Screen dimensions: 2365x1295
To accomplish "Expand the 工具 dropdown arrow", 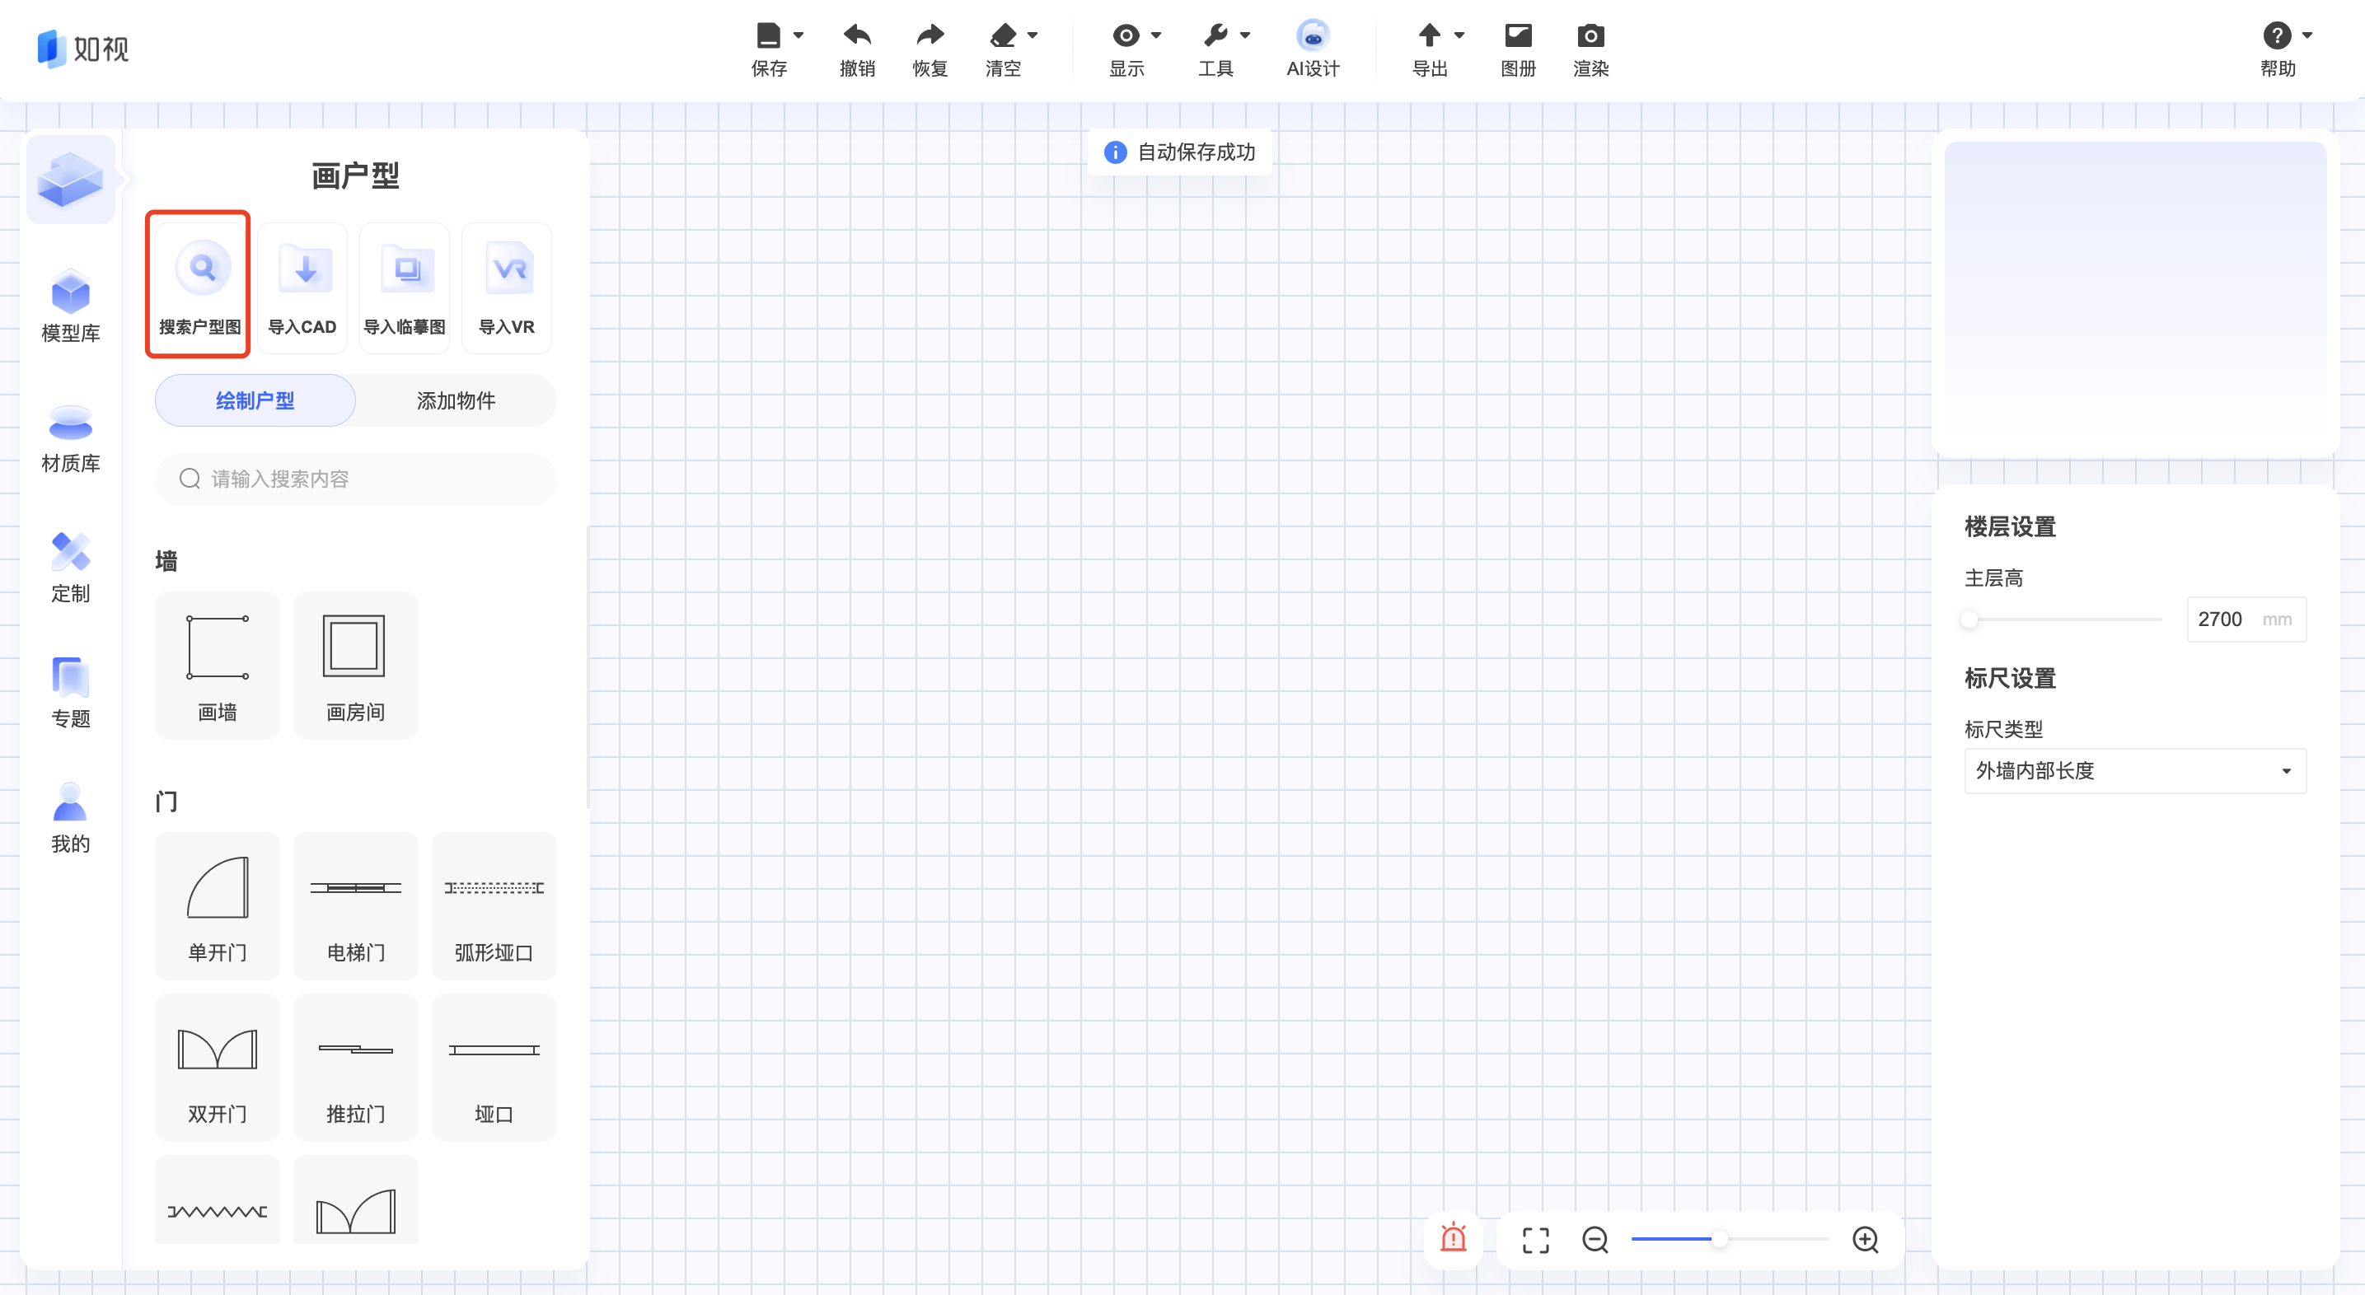I will coord(1245,35).
